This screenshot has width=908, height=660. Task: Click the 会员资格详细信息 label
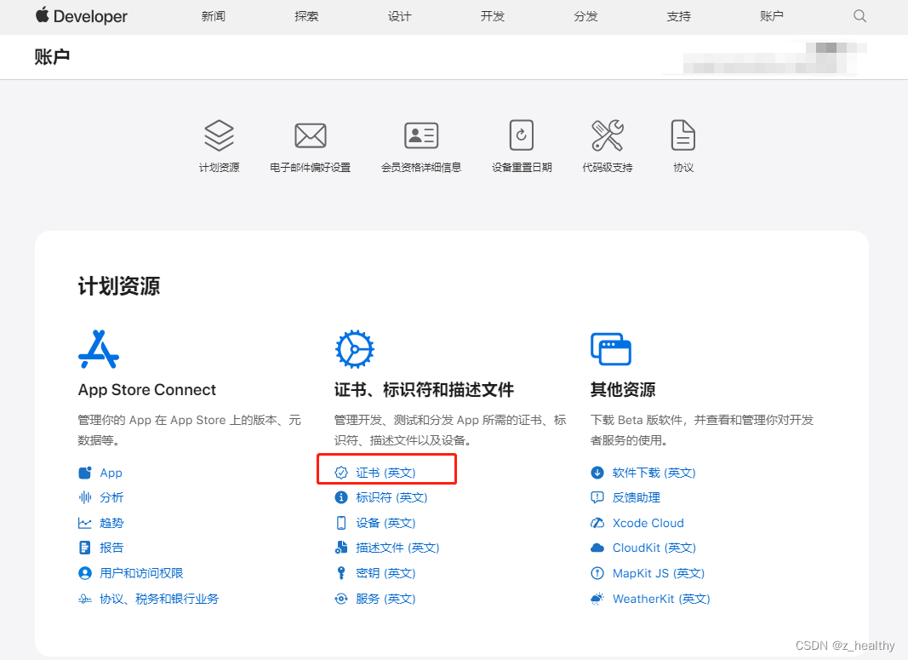click(421, 168)
